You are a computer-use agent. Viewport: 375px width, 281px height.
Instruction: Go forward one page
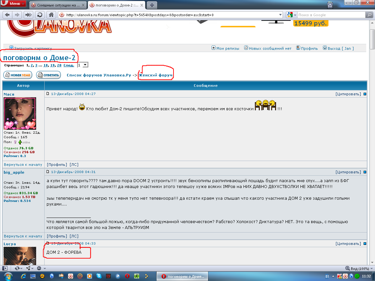tap(17, 15)
